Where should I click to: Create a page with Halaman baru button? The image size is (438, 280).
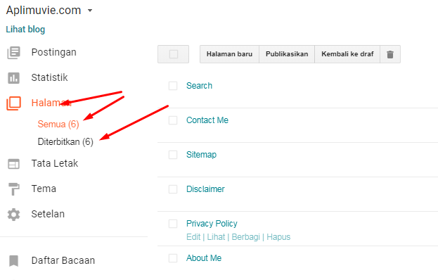(229, 54)
